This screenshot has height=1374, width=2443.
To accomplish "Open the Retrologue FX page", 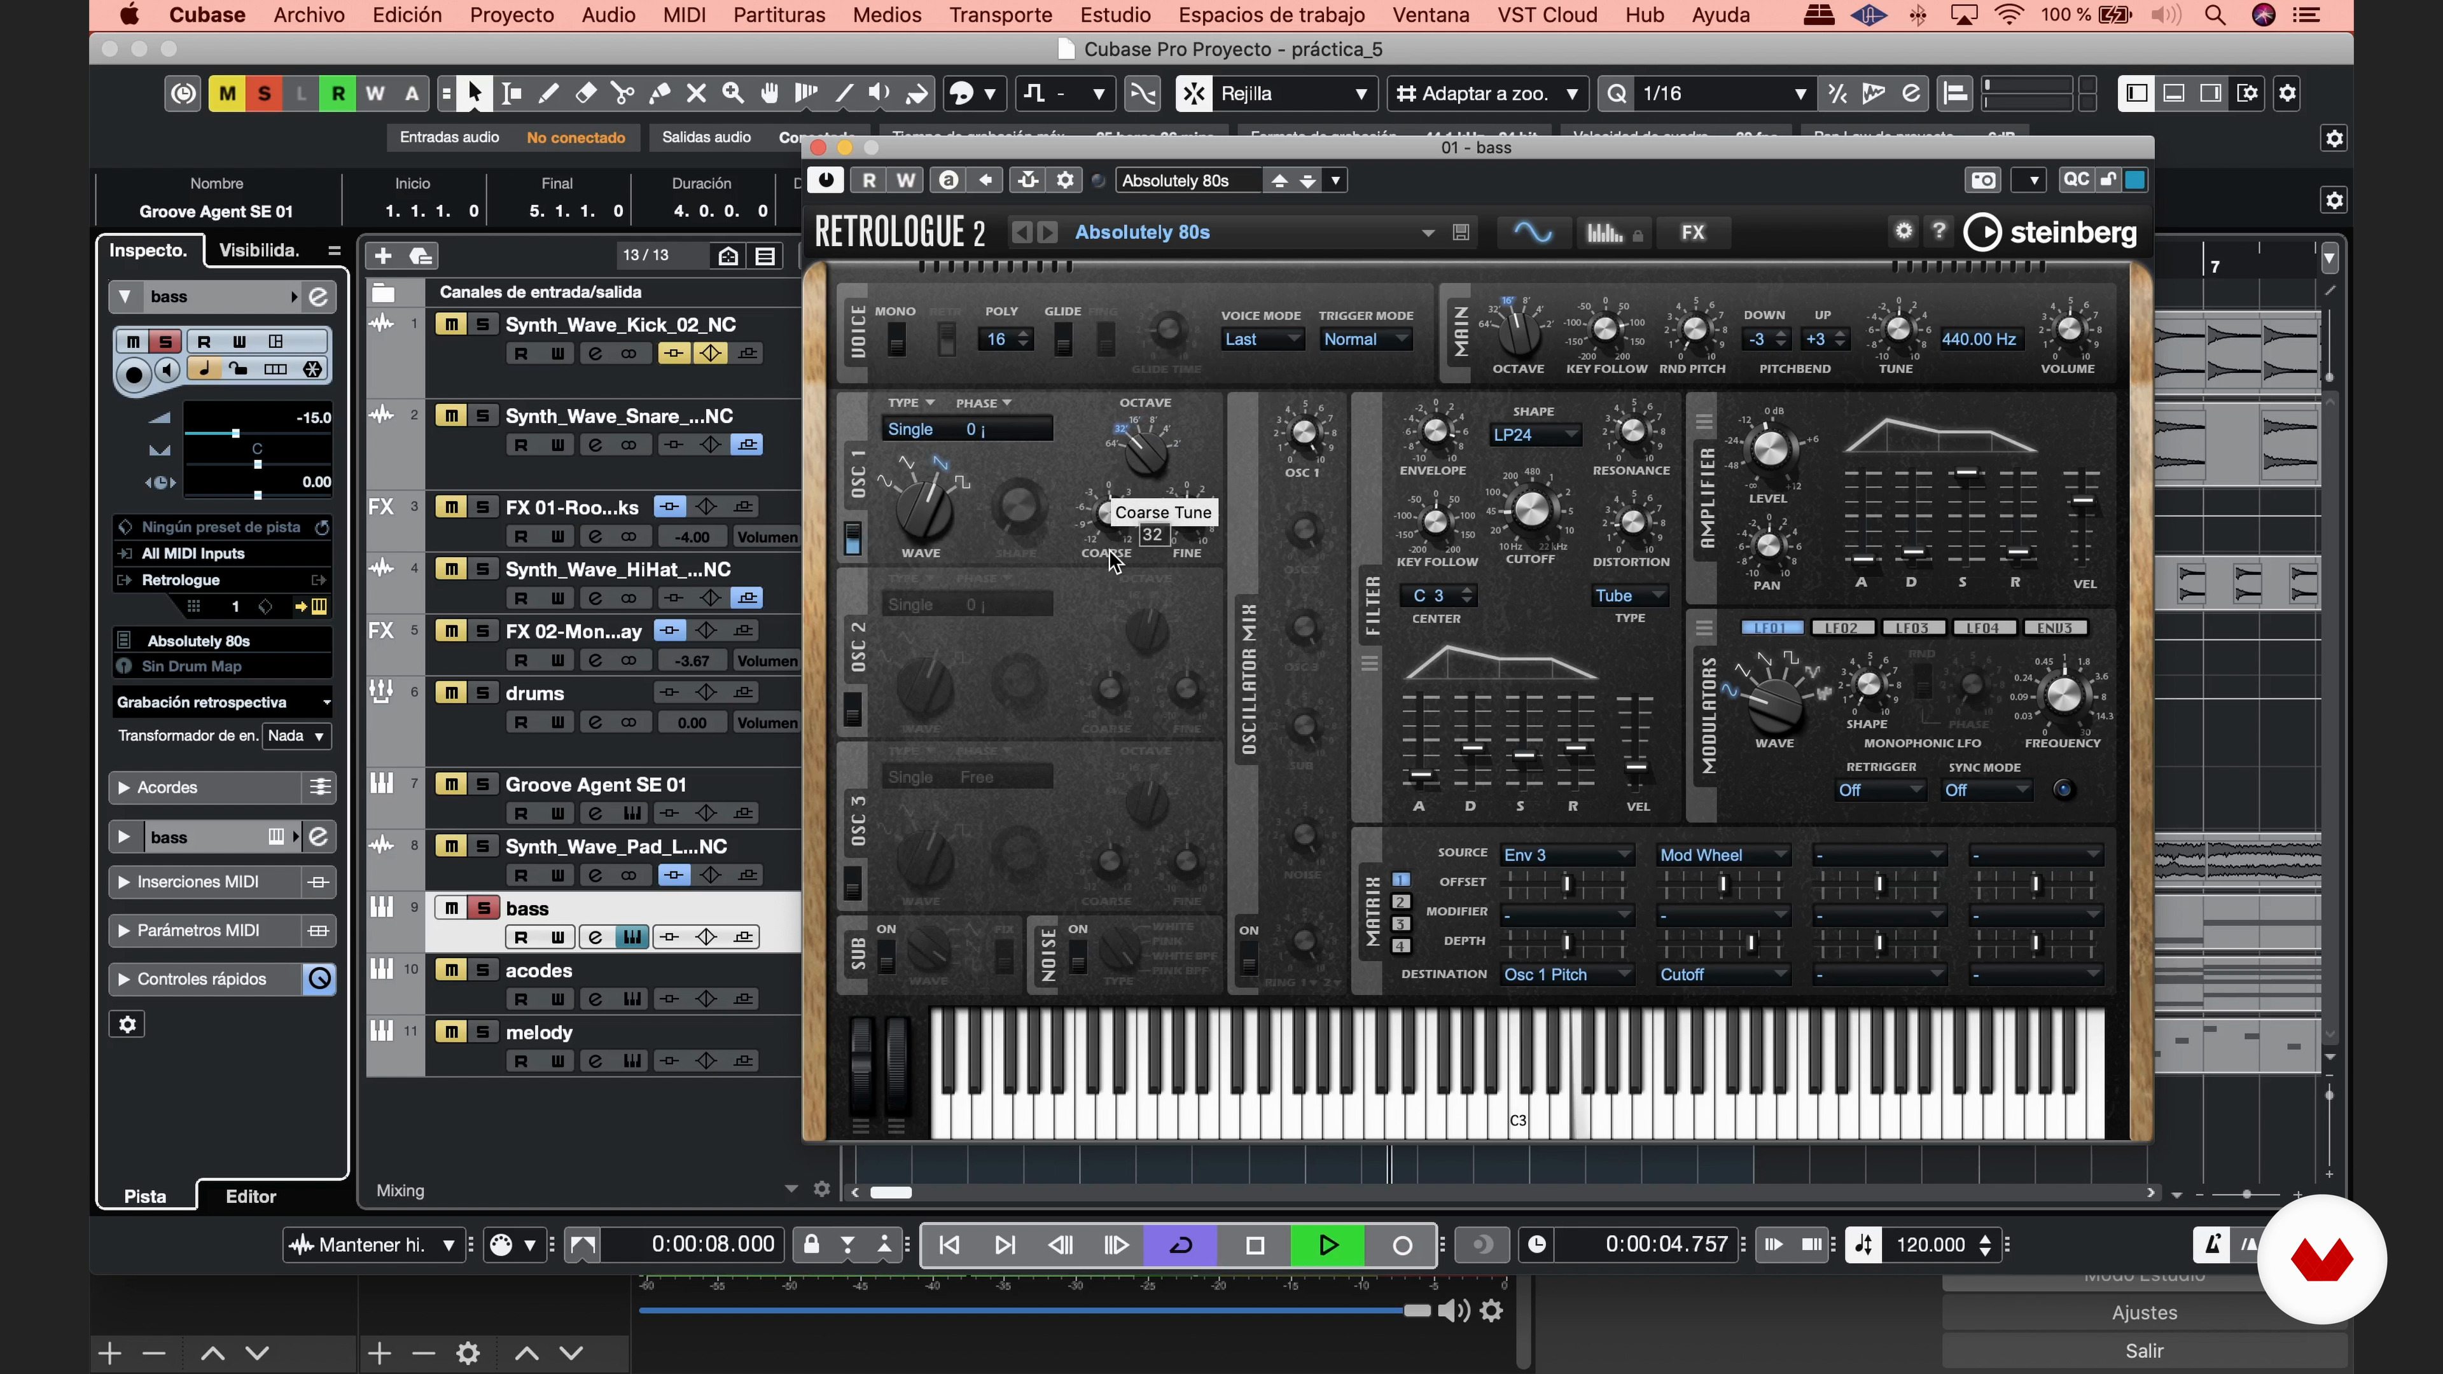I will click(1693, 232).
